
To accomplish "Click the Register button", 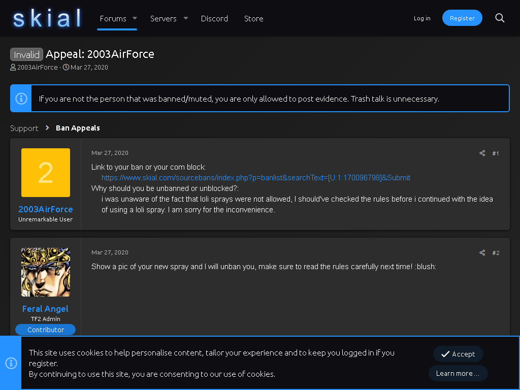I will [x=462, y=18].
